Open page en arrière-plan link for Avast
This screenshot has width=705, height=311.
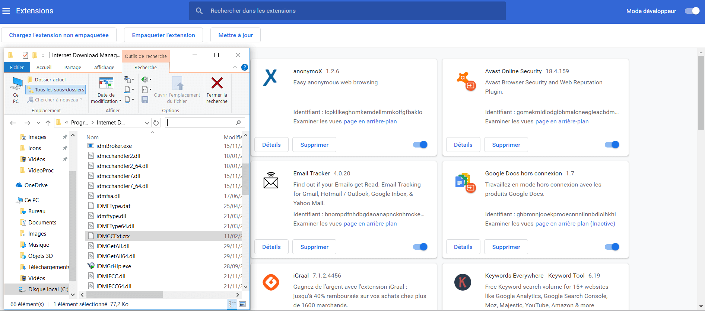(x=562, y=122)
